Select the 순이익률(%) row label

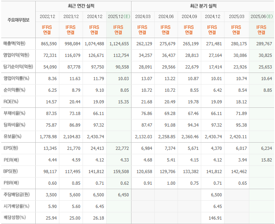click(x=14, y=90)
